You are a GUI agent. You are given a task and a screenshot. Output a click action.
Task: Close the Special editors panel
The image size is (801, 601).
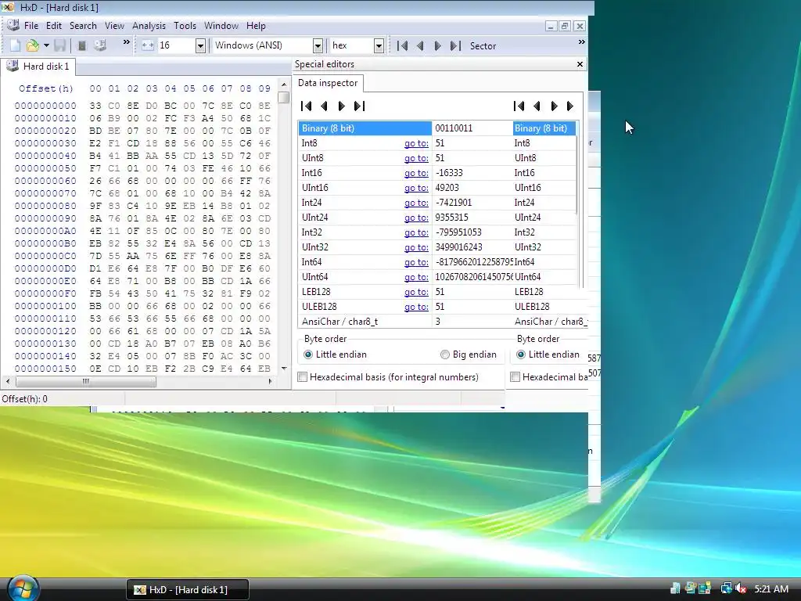(580, 64)
